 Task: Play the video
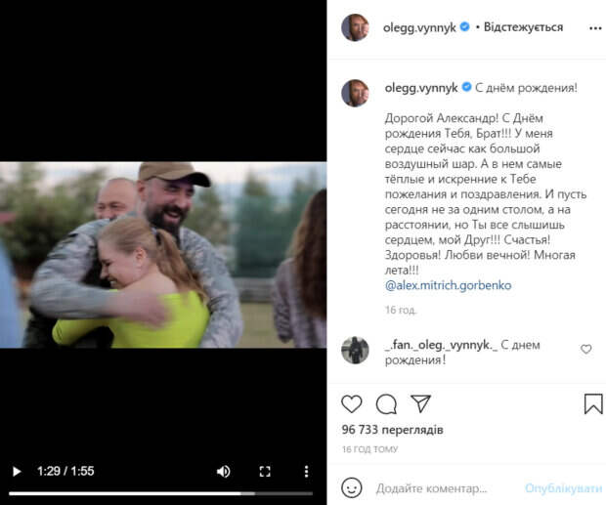tap(16, 471)
